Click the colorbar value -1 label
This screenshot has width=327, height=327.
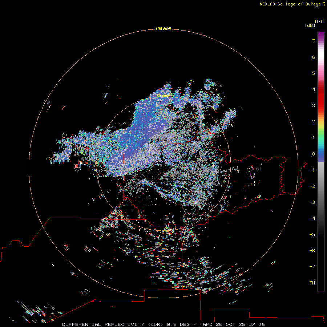[x=312, y=170]
